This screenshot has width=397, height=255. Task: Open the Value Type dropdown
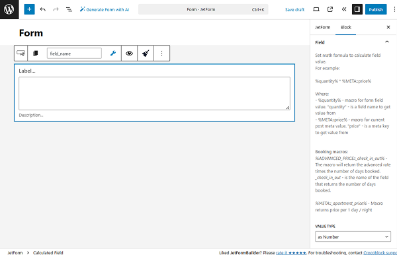coord(353,237)
